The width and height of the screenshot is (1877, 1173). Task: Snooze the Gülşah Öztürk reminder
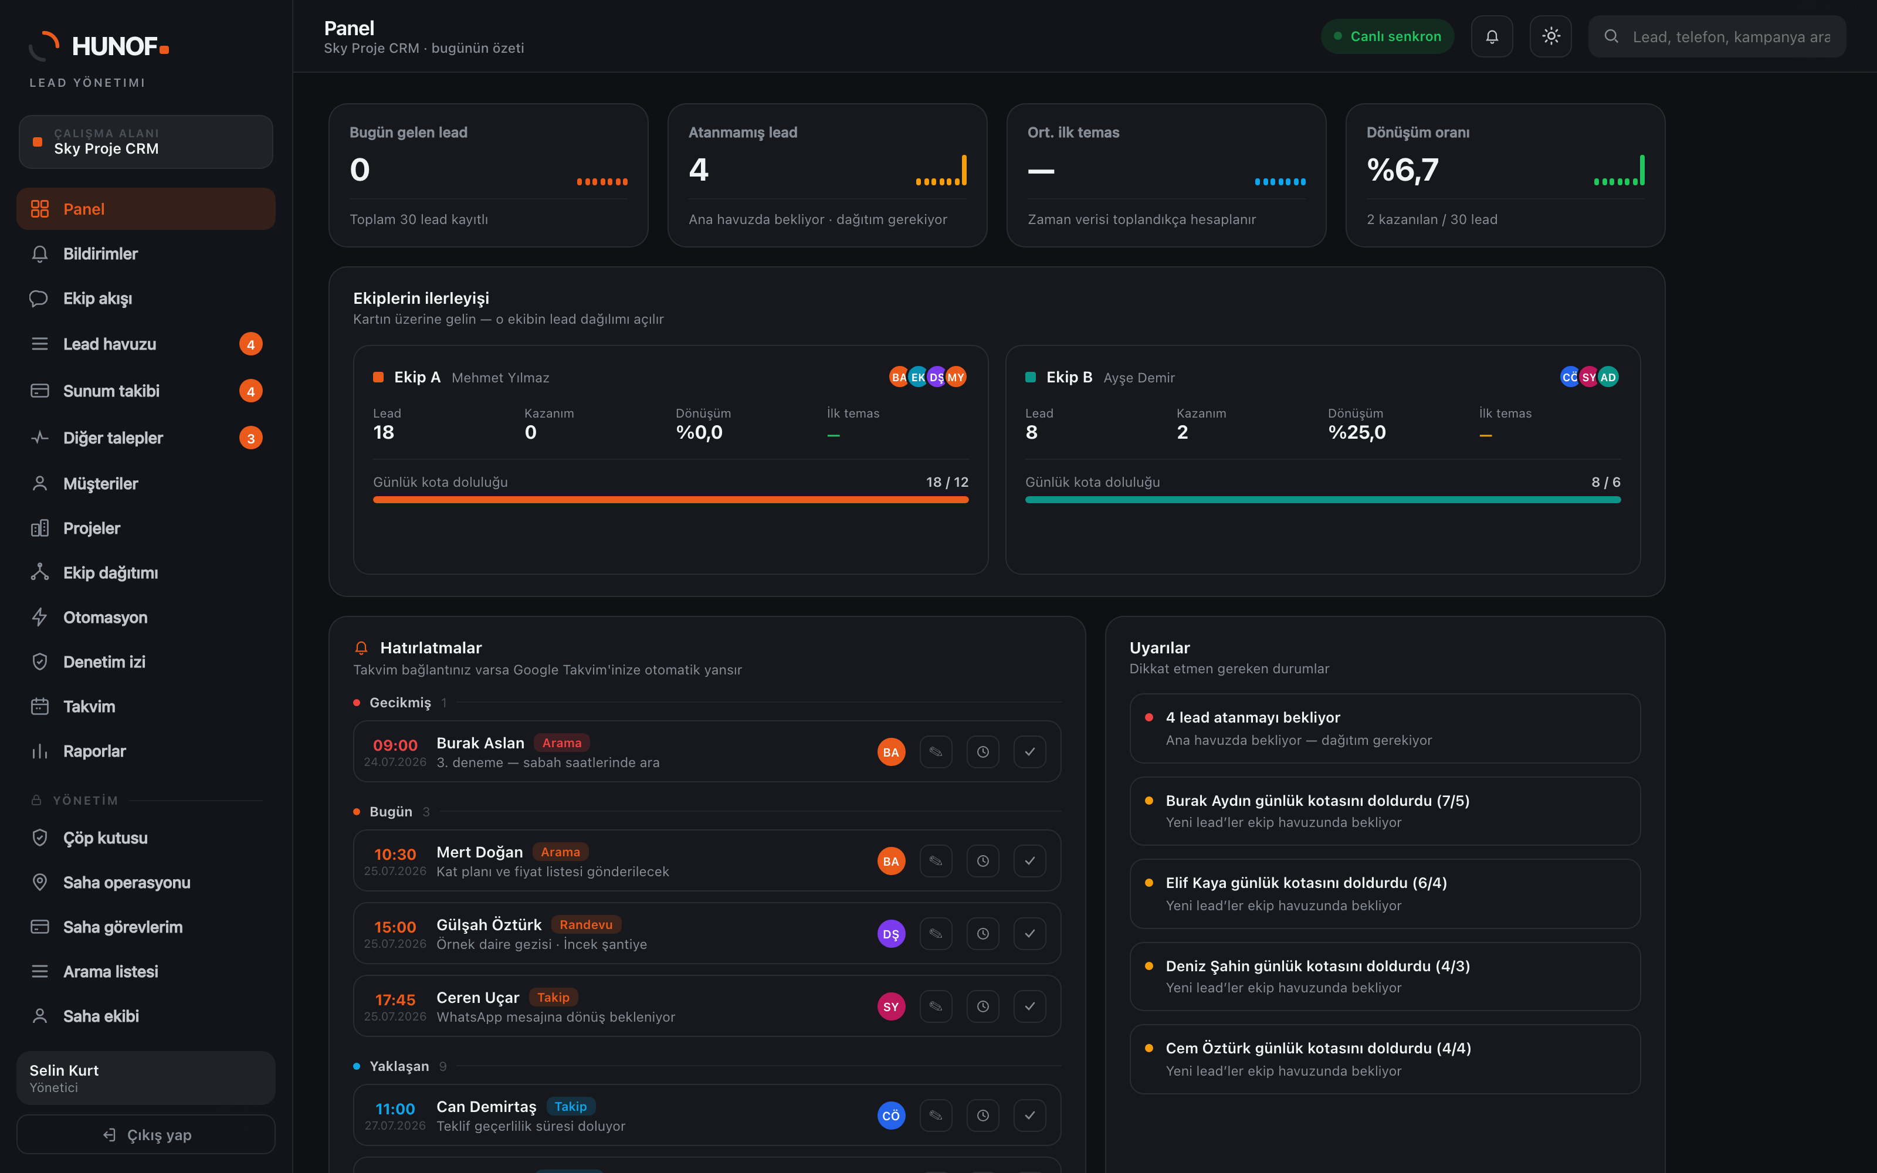(982, 934)
